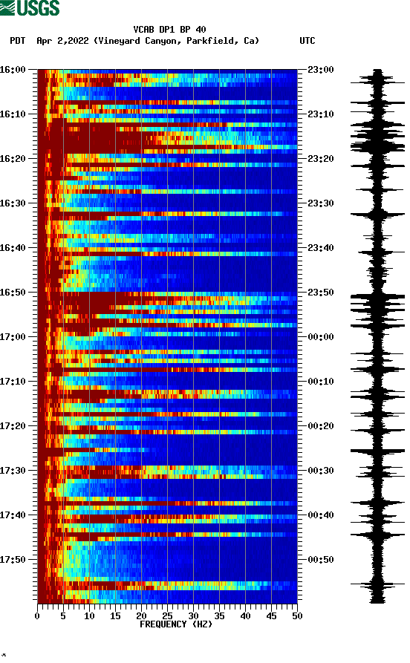Click the 20 Hz frequency tick label
The width and height of the screenshot is (410, 663).
tap(141, 616)
